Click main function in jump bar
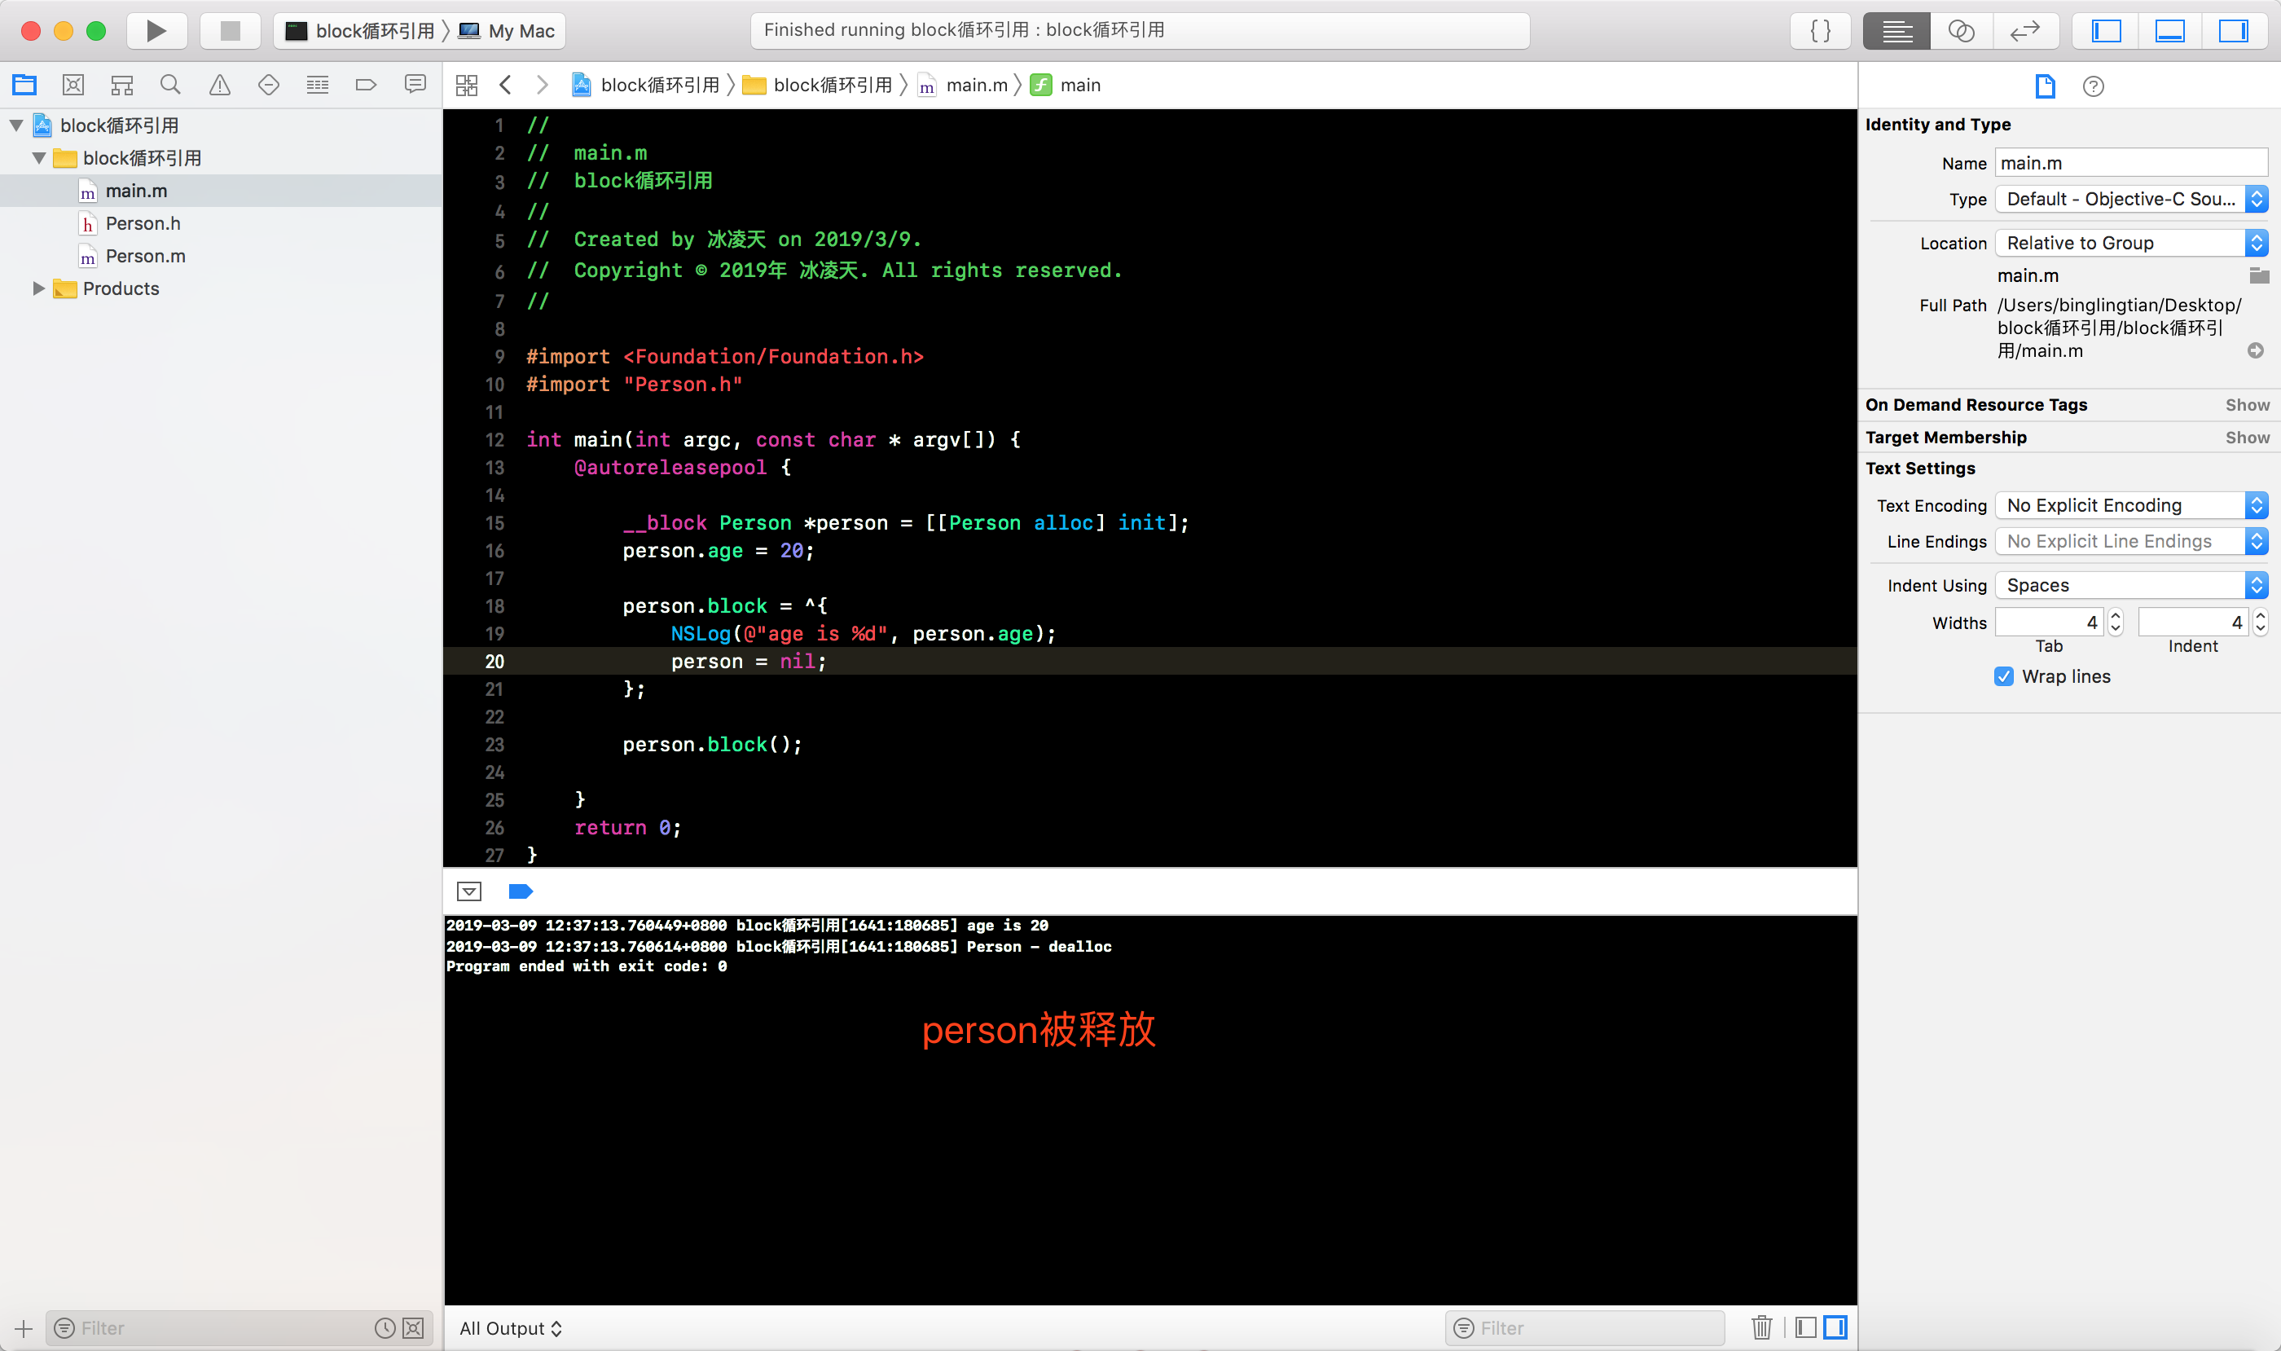 click(1066, 86)
